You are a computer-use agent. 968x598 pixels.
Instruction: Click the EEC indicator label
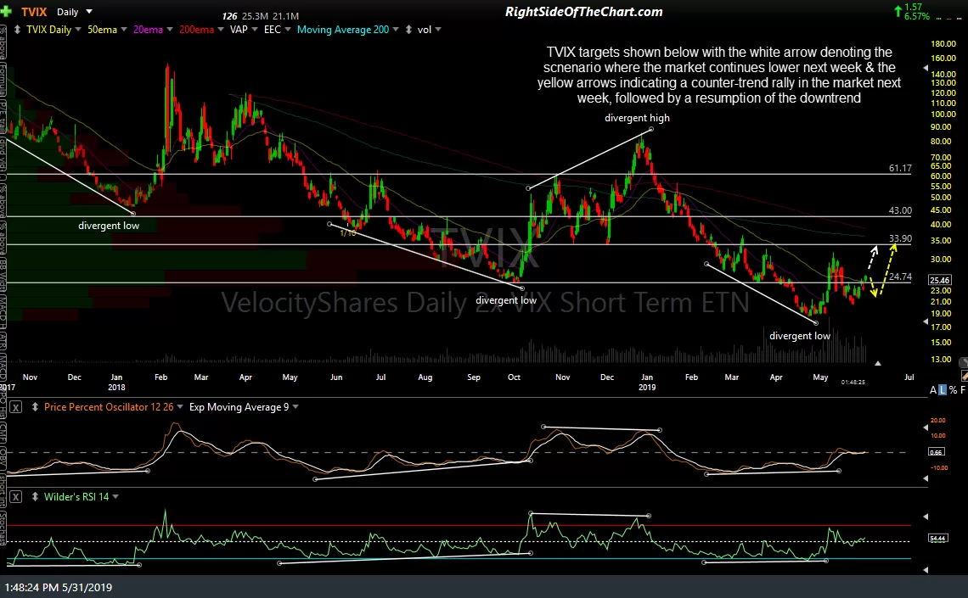tap(273, 30)
